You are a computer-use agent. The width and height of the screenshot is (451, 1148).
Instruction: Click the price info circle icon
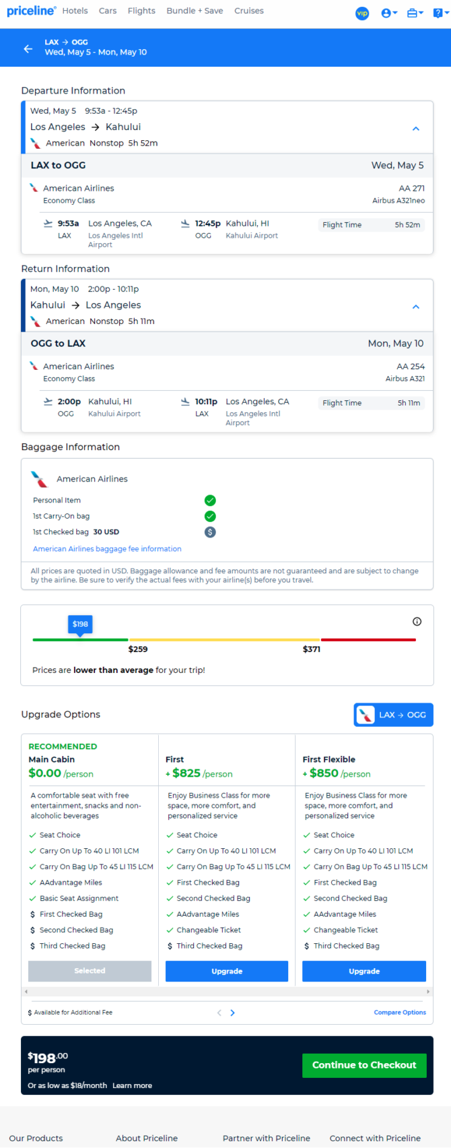coord(417,622)
